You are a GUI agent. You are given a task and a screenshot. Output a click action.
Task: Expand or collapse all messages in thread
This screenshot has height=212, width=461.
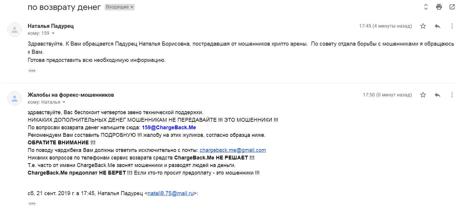pyautogui.click(x=425, y=7)
